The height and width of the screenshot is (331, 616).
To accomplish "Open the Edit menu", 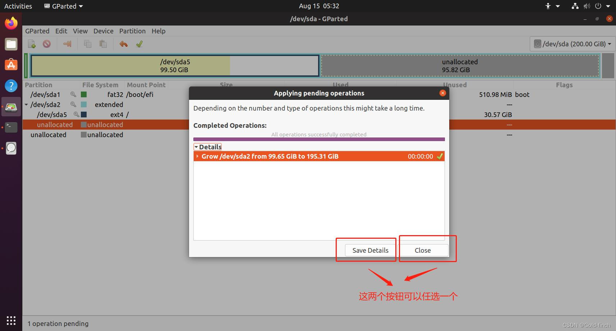I will tap(61, 31).
